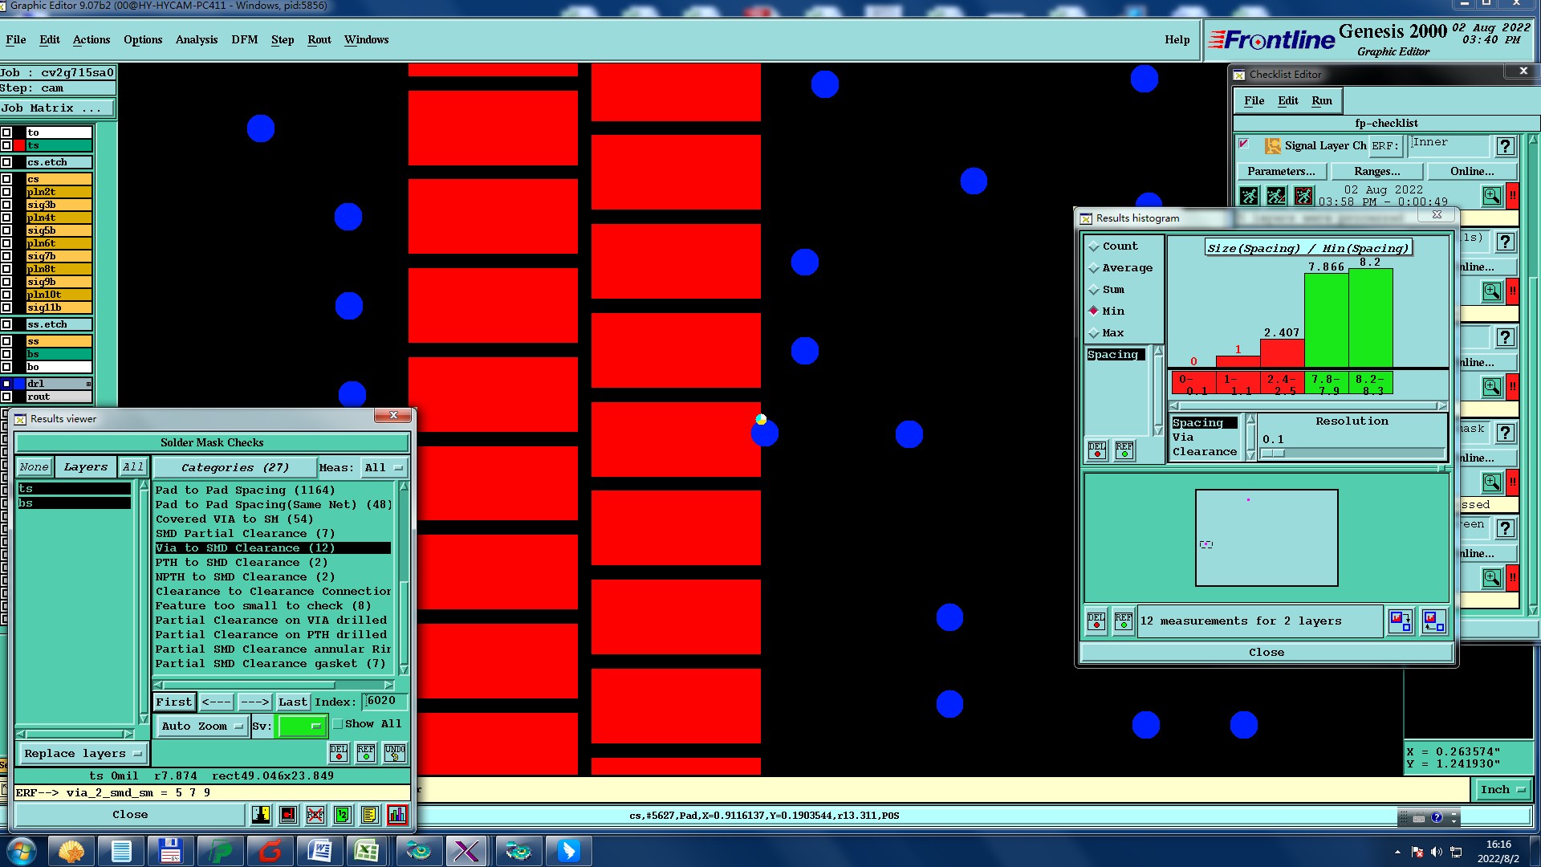The width and height of the screenshot is (1541, 867).
Task: Open Job Matrix selector
Action: click(56, 108)
